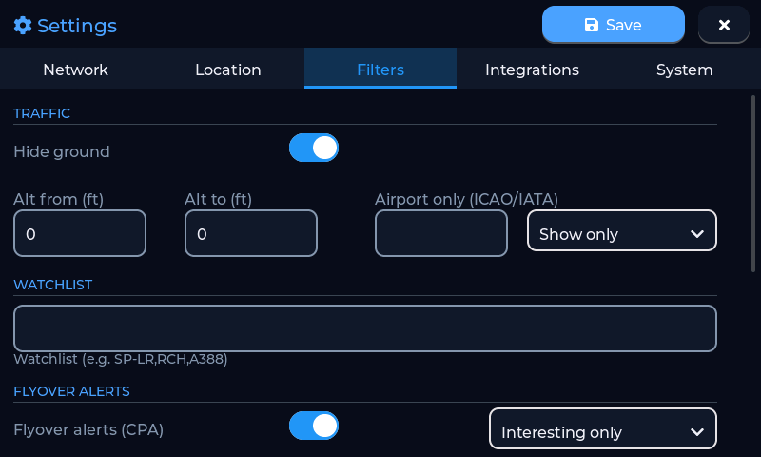
Task: Disable Flyover alerts (CPA) toggle
Action: click(314, 426)
